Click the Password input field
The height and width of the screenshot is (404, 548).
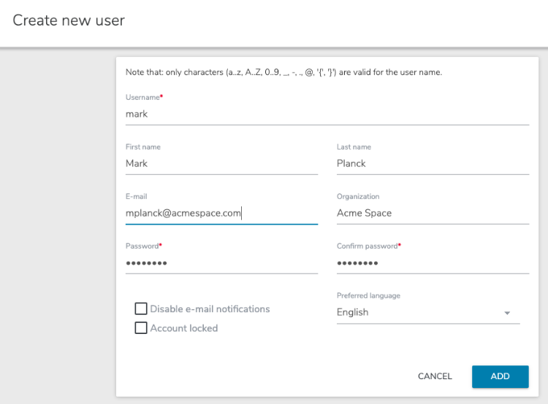tap(221, 263)
